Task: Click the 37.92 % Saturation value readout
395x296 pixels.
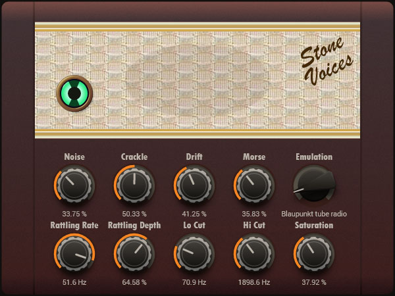Action: (314, 282)
